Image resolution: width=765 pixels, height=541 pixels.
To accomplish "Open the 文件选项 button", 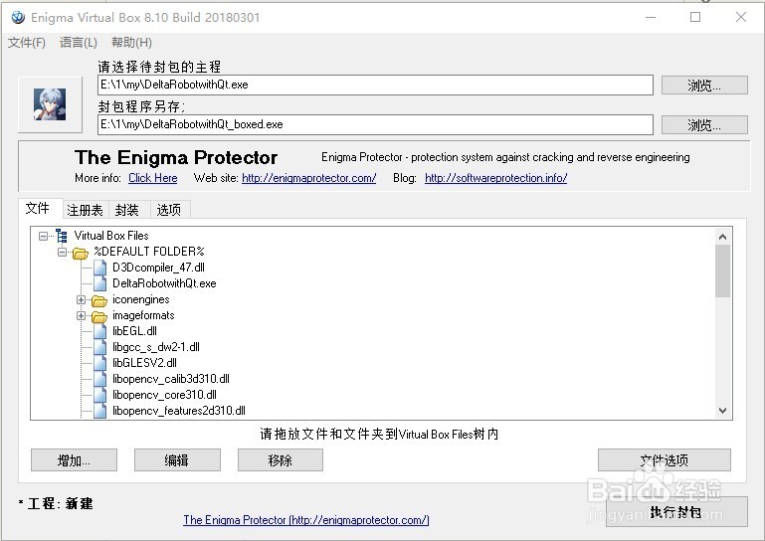I will point(664,460).
